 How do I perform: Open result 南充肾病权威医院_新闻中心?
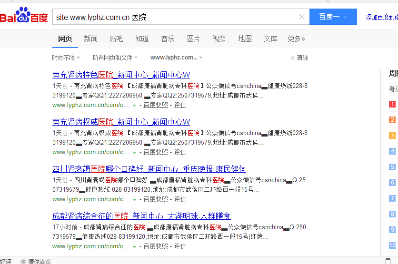(121, 122)
